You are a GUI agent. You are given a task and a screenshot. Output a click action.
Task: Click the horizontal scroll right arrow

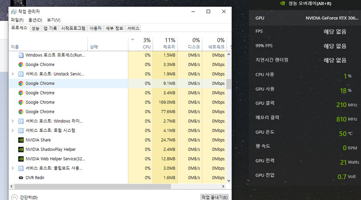tap(223, 186)
